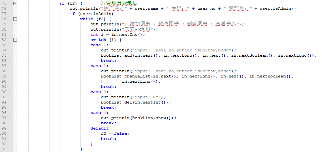The image size is (322, 152).
Task: Click line number 76 in the gutter
Action: (4, 8)
